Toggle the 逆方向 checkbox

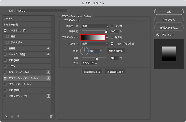112,37
